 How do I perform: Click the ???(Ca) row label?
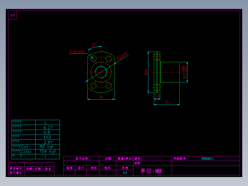(x=20, y=146)
